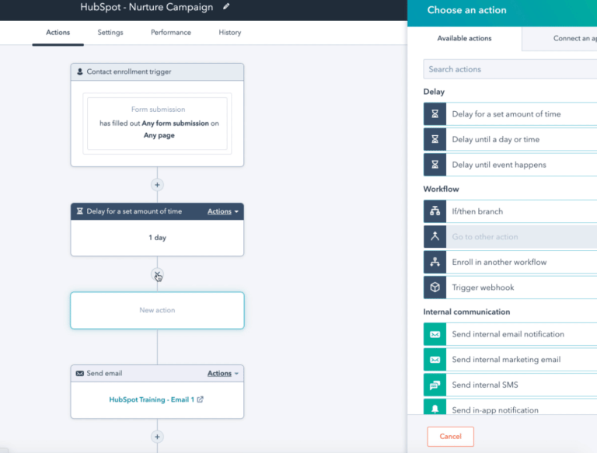The width and height of the screenshot is (597, 453).
Task: Click the Delay section heading
Action: pyautogui.click(x=434, y=92)
